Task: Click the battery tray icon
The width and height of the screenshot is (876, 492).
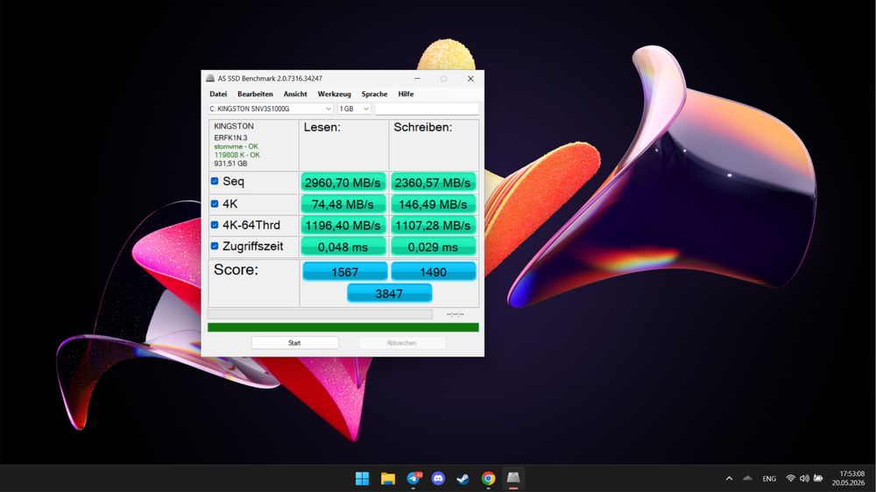Action: pos(818,478)
